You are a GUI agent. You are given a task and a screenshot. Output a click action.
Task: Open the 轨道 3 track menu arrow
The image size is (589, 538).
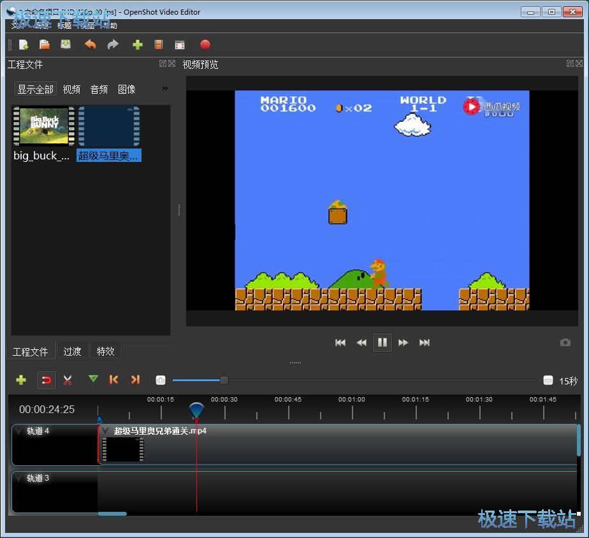click(x=19, y=478)
